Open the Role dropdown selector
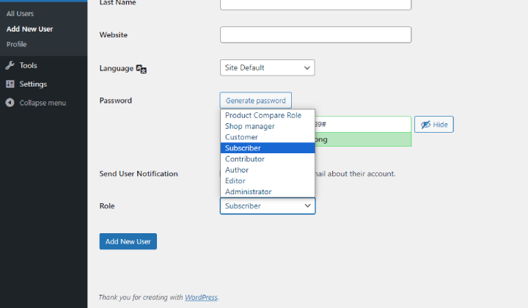This screenshot has height=308, width=528. (267, 206)
